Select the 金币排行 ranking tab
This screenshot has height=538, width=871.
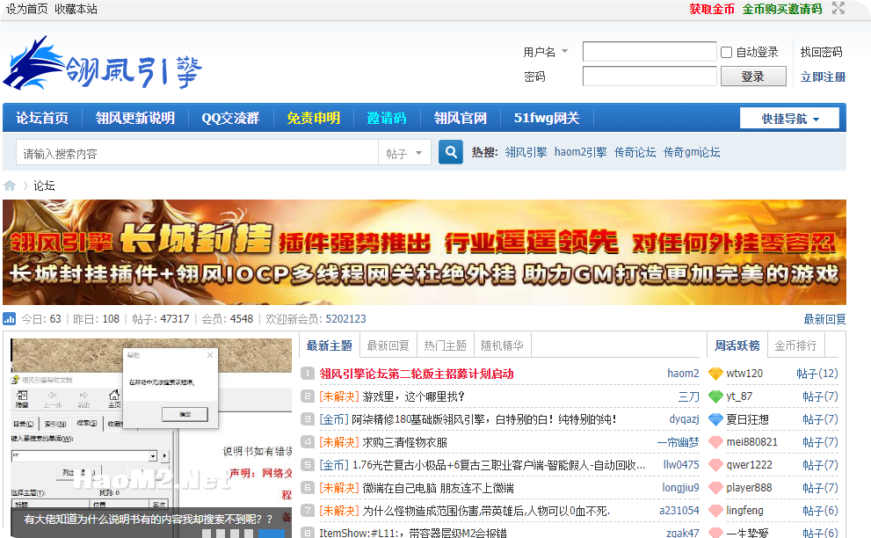[795, 345]
